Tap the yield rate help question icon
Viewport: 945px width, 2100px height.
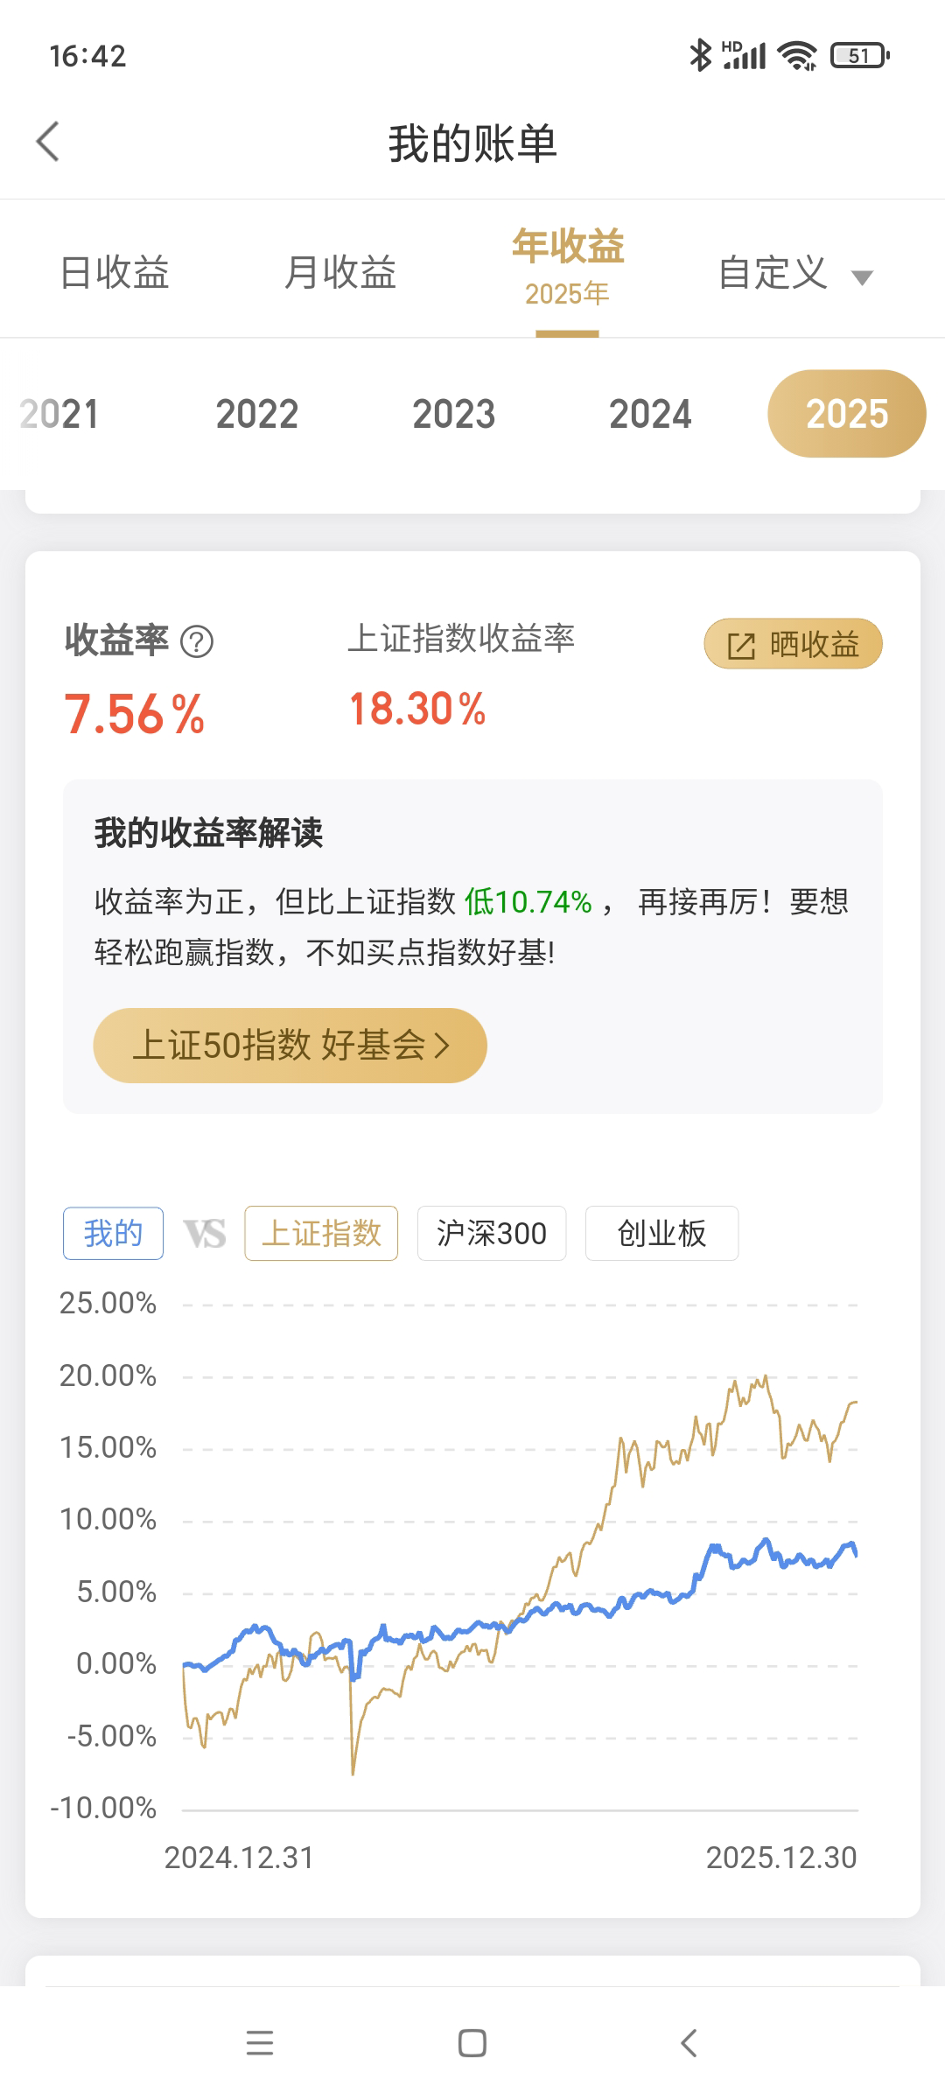197,642
